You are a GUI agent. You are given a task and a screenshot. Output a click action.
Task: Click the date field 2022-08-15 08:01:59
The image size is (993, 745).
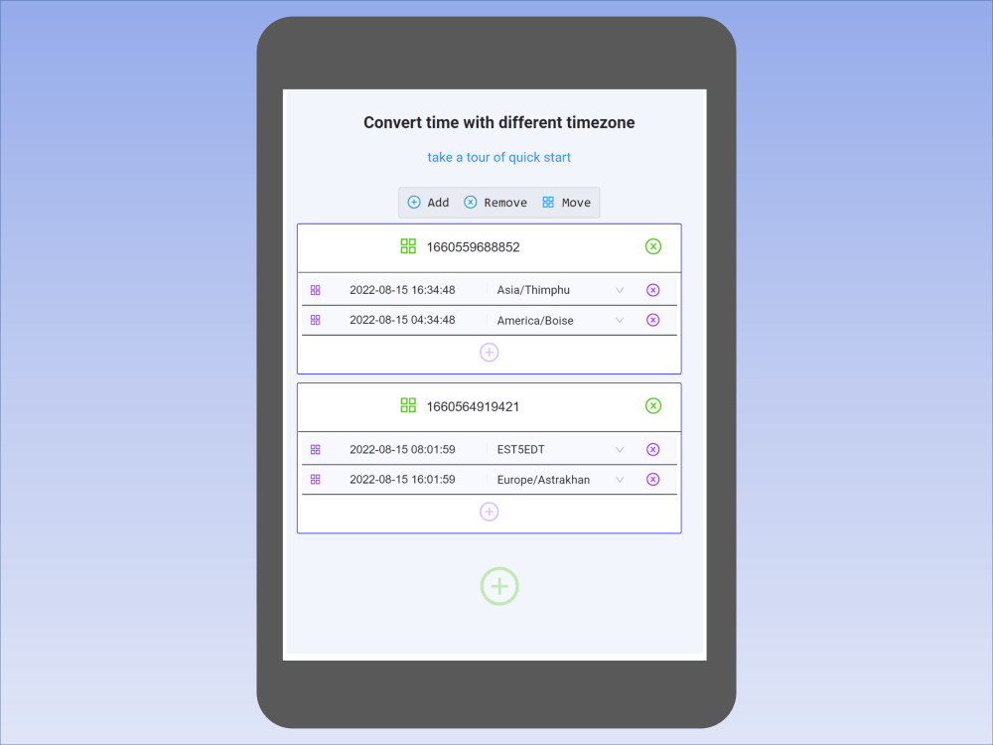click(x=402, y=449)
